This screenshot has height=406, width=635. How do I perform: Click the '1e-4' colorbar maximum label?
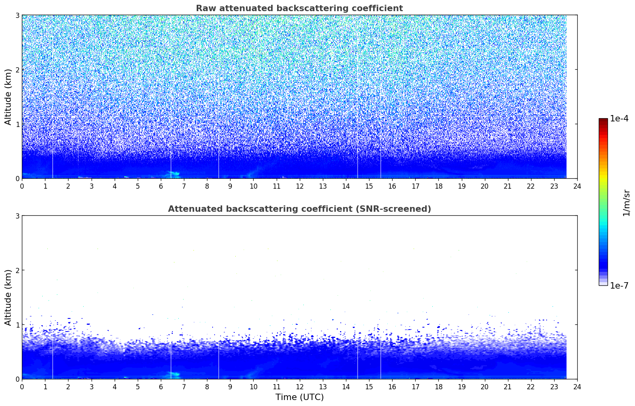pos(619,119)
